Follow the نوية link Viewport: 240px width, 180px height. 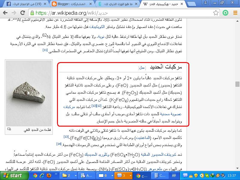coord(101,37)
